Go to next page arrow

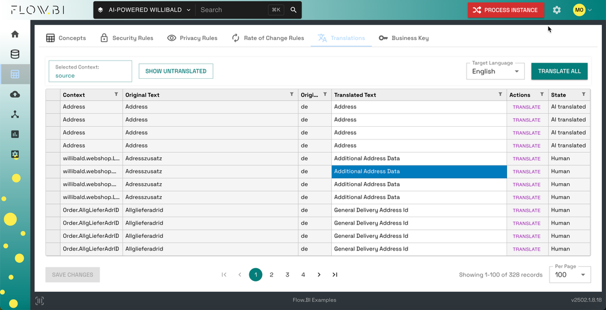(319, 274)
